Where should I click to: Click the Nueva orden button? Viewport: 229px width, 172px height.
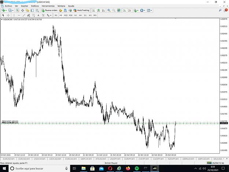[x=49, y=10]
